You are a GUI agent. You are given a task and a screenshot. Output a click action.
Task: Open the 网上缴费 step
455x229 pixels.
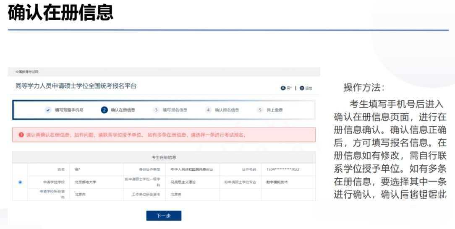pyautogui.click(x=275, y=110)
